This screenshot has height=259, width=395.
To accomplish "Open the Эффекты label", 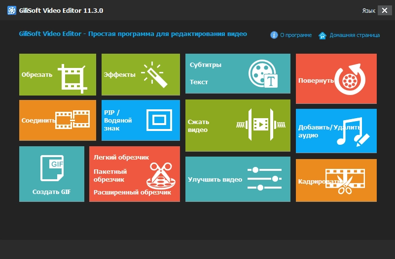I will (x=120, y=75).
